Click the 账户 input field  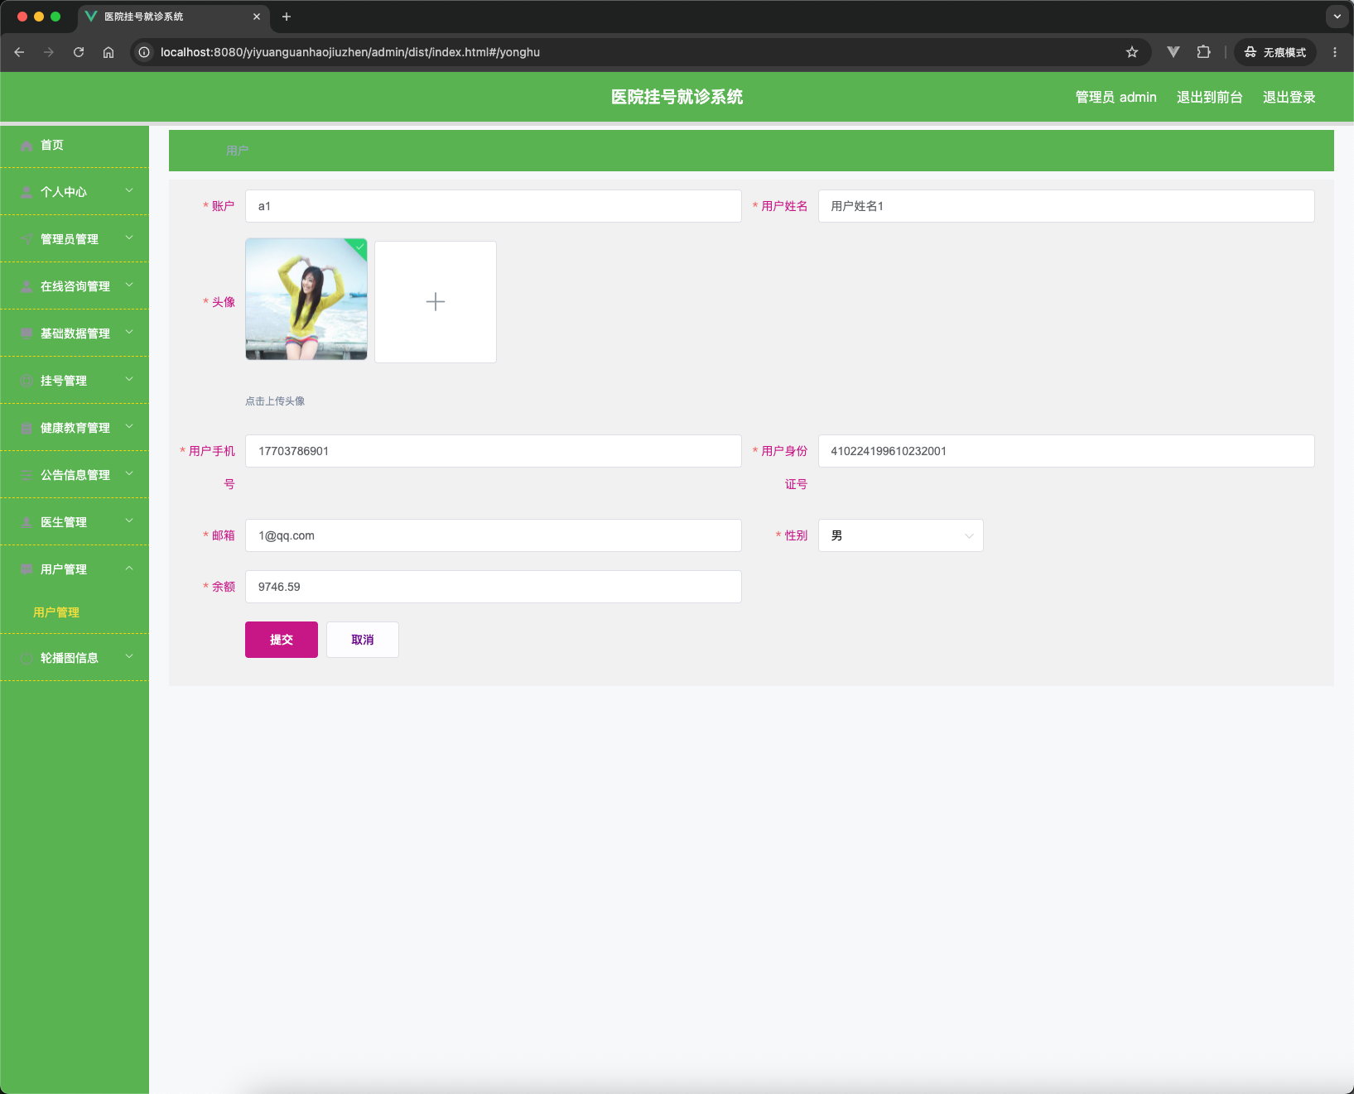click(x=493, y=206)
